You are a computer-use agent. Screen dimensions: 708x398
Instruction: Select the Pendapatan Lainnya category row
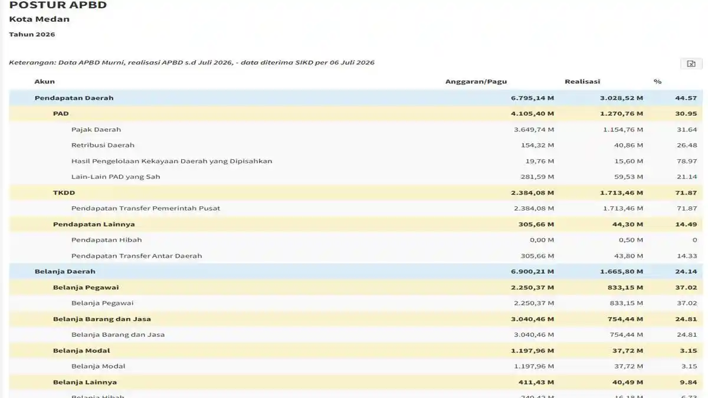click(x=356, y=224)
